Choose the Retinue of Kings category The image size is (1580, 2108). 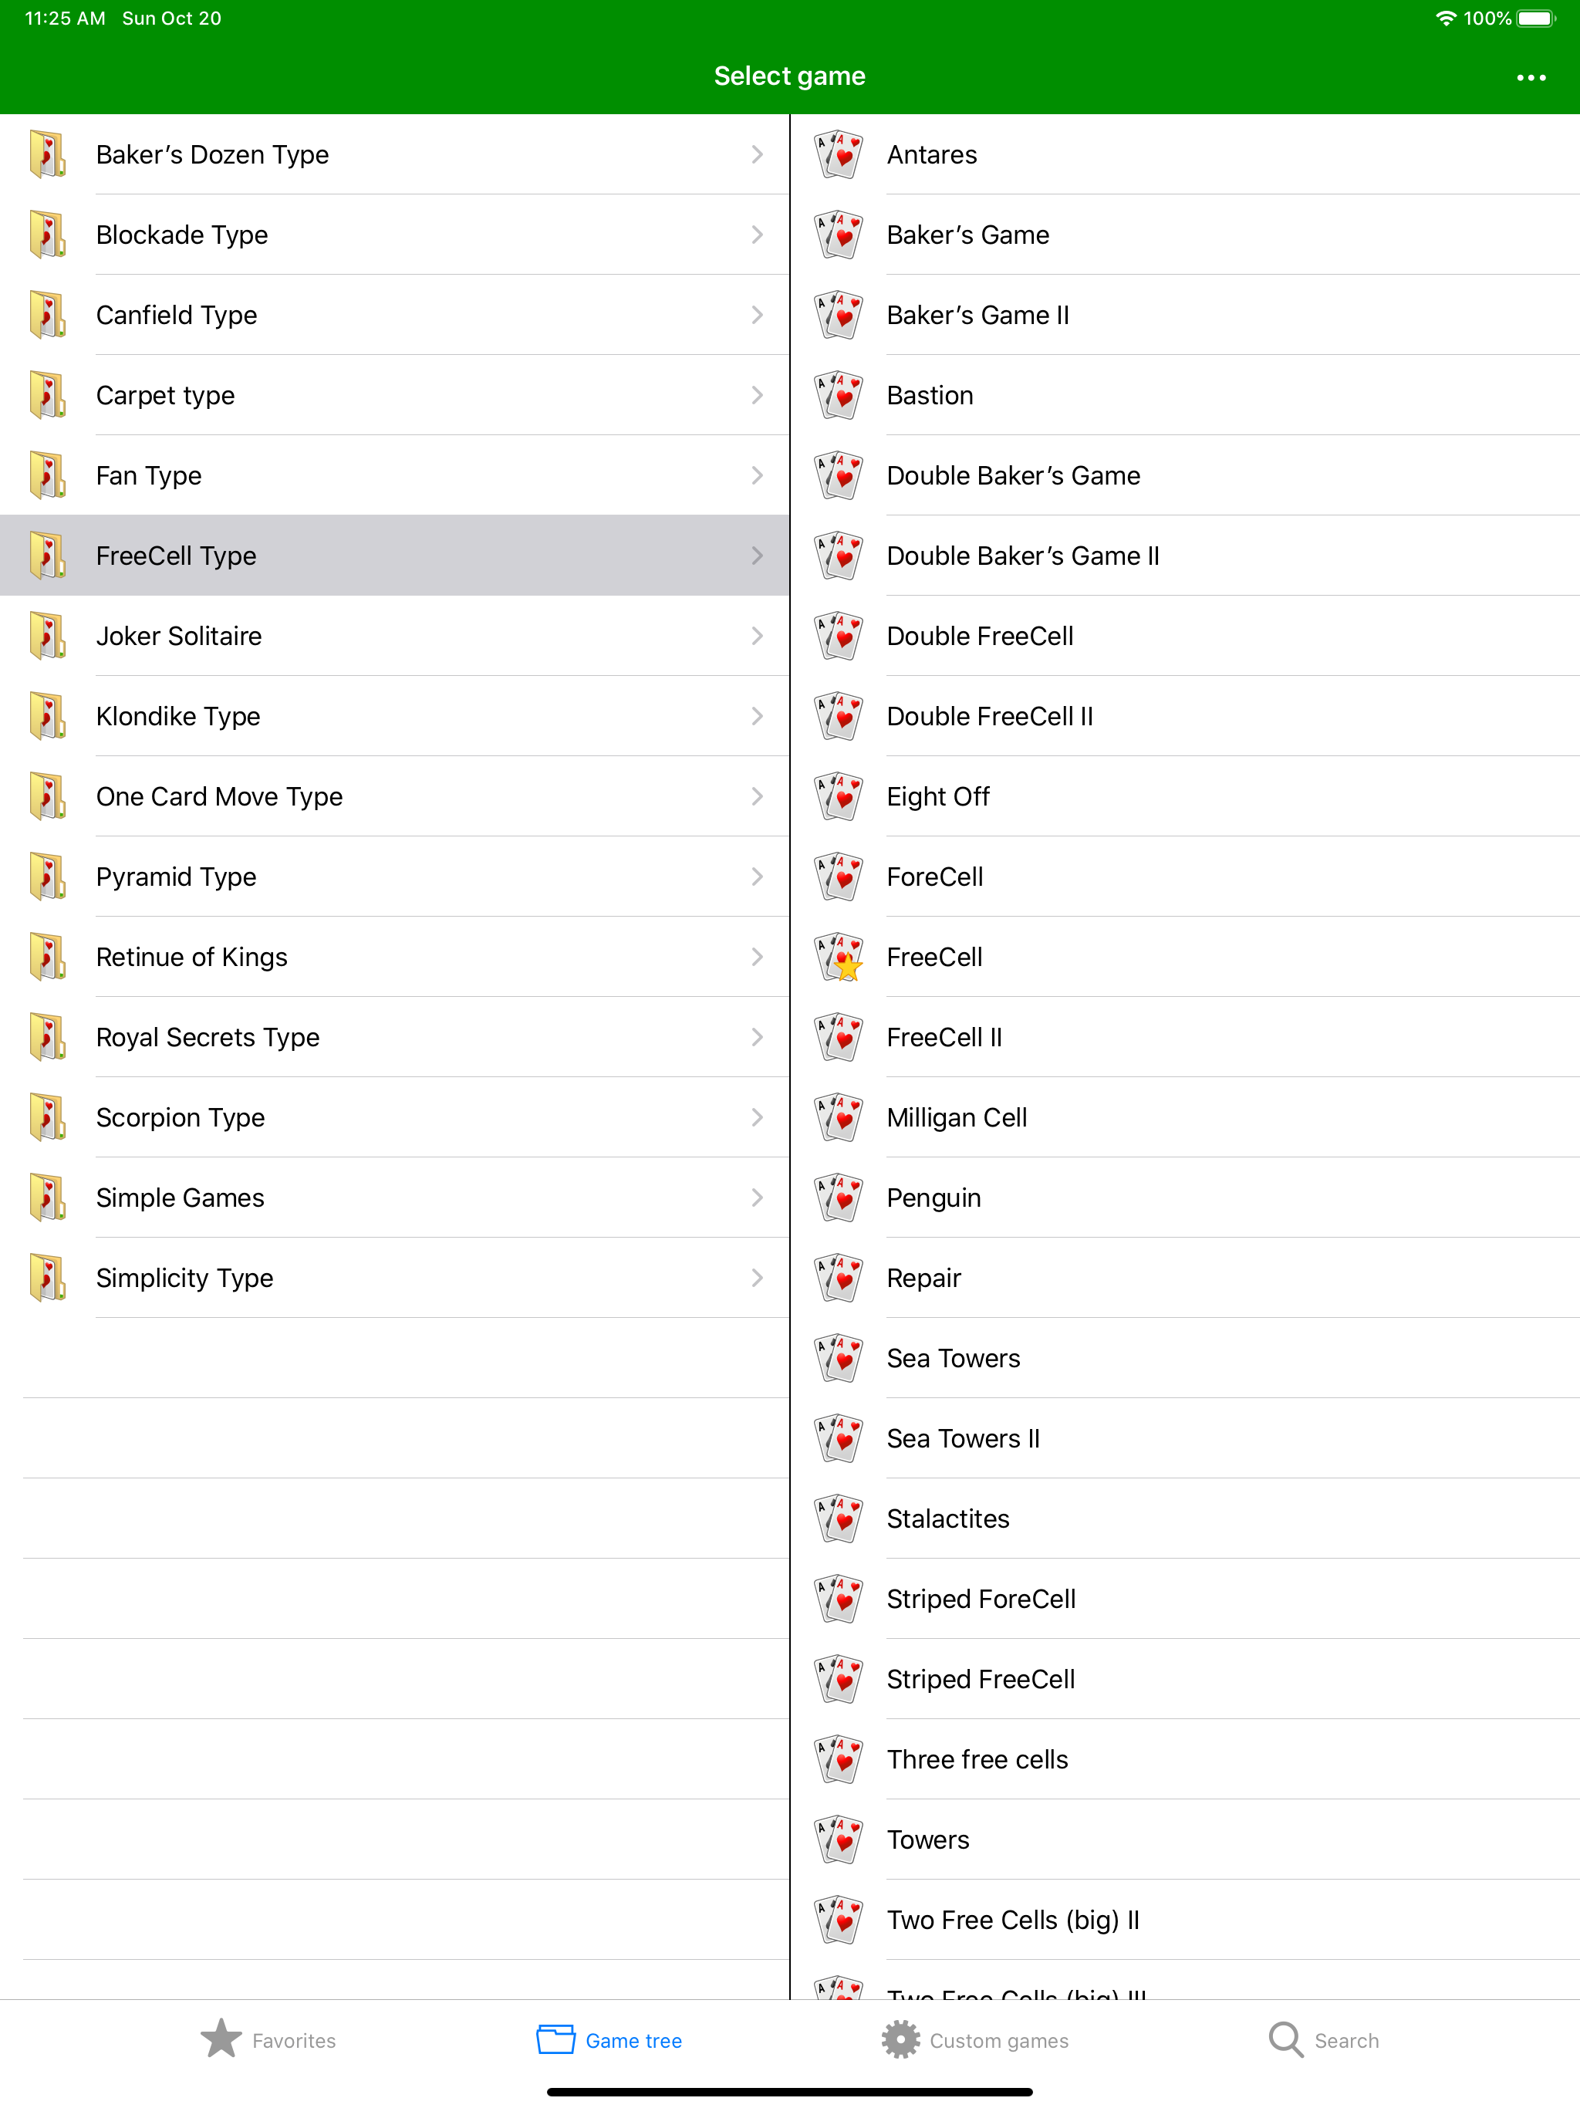tap(394, 957)
